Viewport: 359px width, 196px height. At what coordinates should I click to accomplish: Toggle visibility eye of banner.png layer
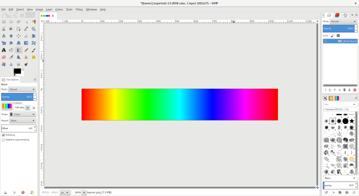coord(326,41)
